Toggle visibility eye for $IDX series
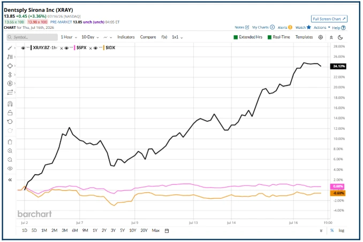Image resolution: width=363 pixels, height=242 pixels. 96,48
